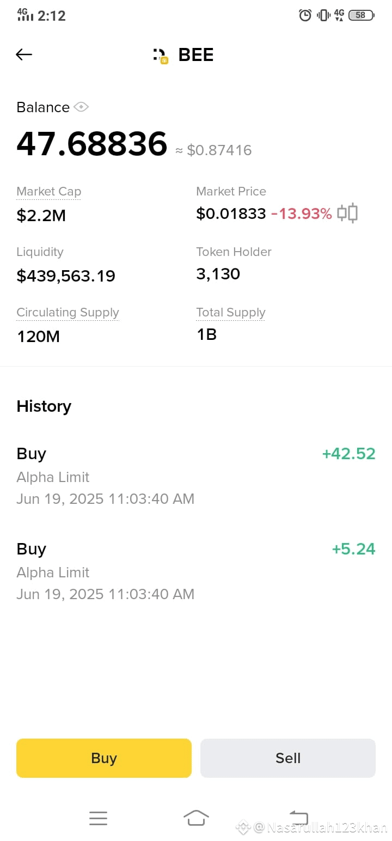Image resolution: width=392 pixels, height=841 pixels.
Task: Tap the Android home icon
Action: [x=196, y=818]
